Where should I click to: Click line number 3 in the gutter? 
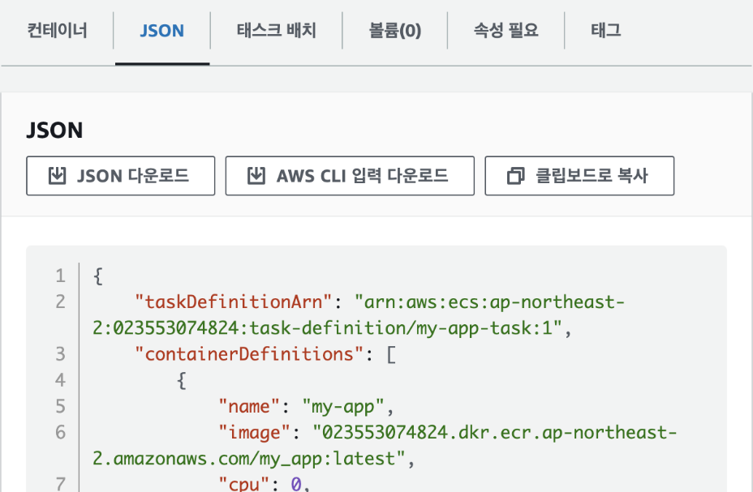pyautogui.click(x=61, y=354)
